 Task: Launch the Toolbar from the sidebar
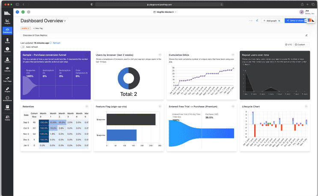pos(7,118)
